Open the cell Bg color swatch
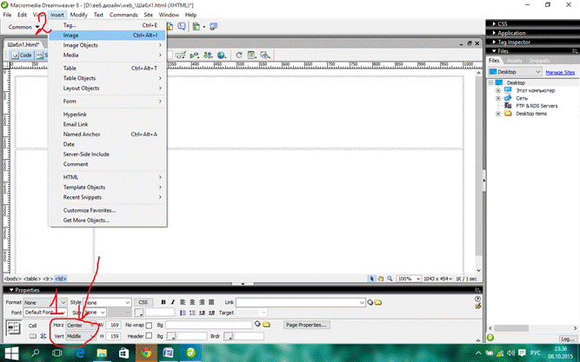 coord(170,336)
